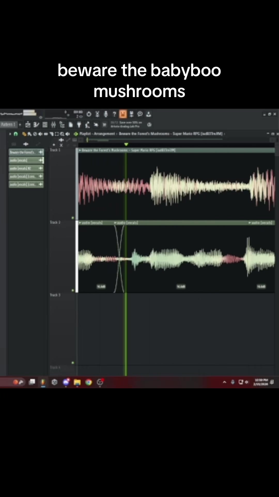Show hidden tray icons chevron
Screen dimensions: 279x497
tap(224, 382)
